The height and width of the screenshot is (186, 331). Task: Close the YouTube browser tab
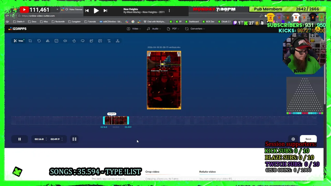click(x=57, y=10)
